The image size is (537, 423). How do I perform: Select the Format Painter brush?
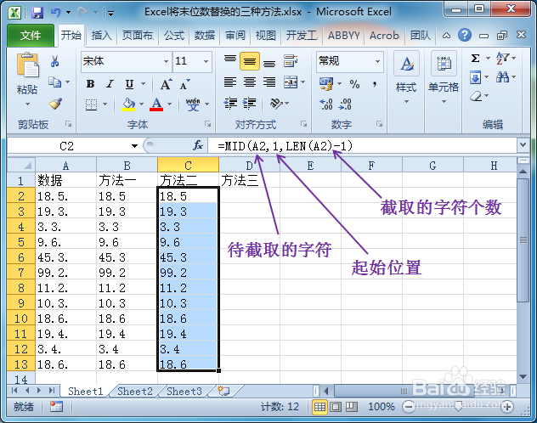coord(55,104)
